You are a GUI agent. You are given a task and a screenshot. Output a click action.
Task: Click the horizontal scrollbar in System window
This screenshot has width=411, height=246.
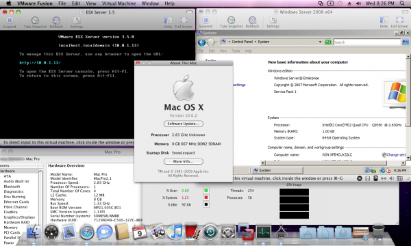pyautogui.click(x=334, y=163)
